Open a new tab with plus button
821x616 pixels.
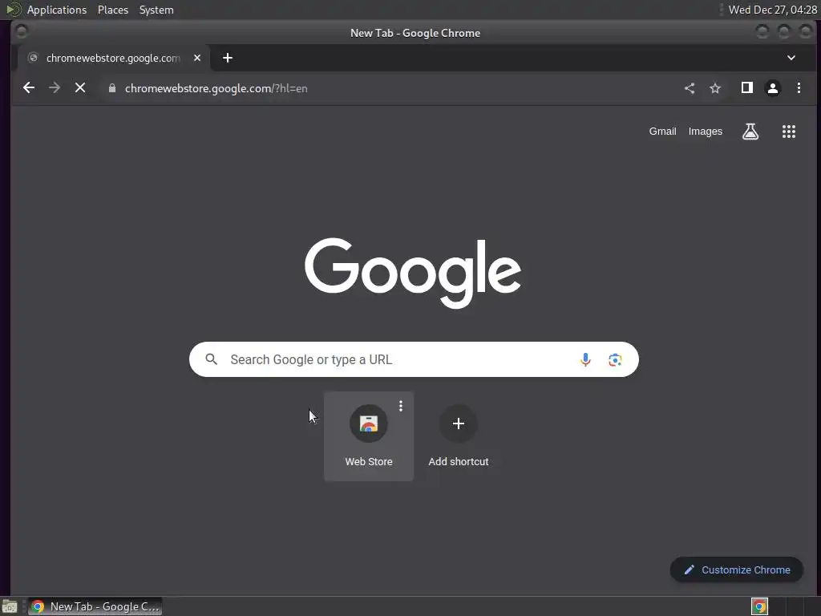[x=227, y=58]
